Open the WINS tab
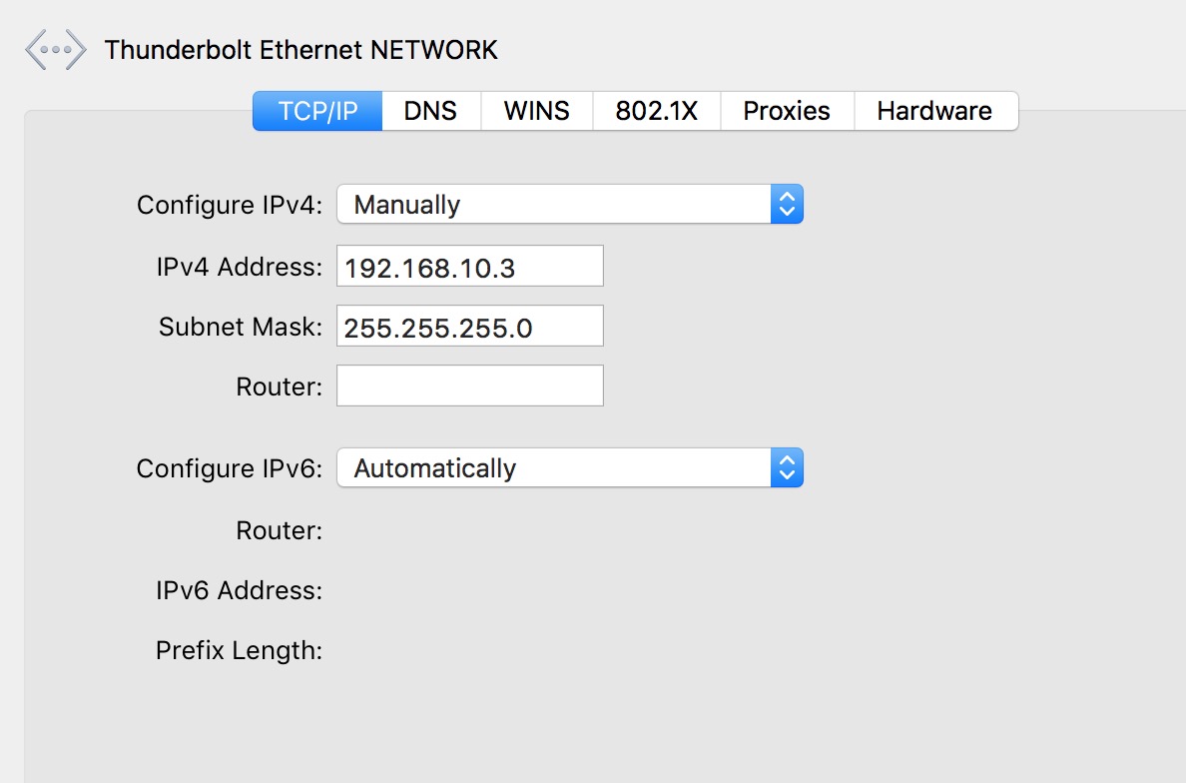This screenshot has width=1186, height=783. point(536,111)
